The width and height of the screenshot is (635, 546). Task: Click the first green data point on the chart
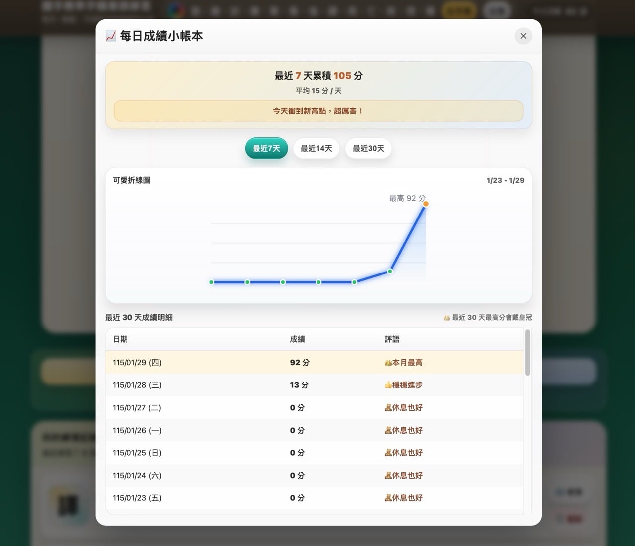[x=212, y=282]
